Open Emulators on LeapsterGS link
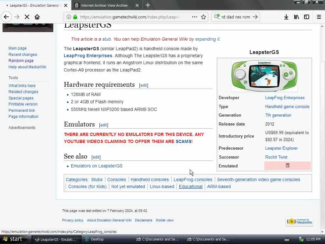 [96, 166]
